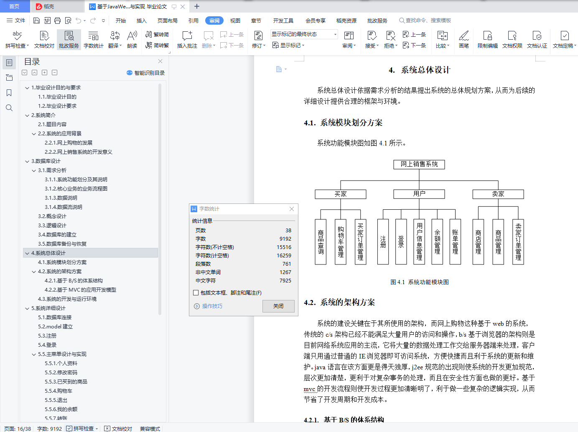Click the undo arrow icon

click(79, 20)
